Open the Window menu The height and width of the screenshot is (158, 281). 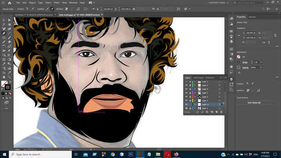click(x=73, y=3)
